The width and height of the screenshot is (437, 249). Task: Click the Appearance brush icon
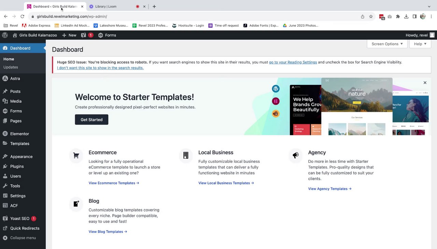click(x=5, y=156)
